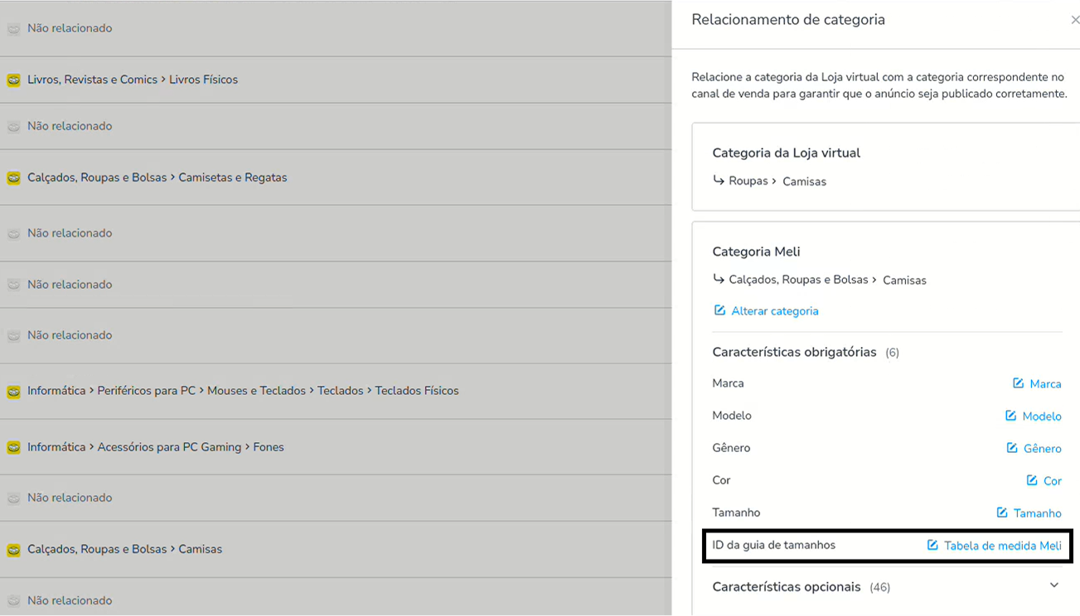Click the Mercado Livre icon beside Livros Físicos
This screenshot has height=616, width=1080.
pyautogui.click(x=13, y=80)
